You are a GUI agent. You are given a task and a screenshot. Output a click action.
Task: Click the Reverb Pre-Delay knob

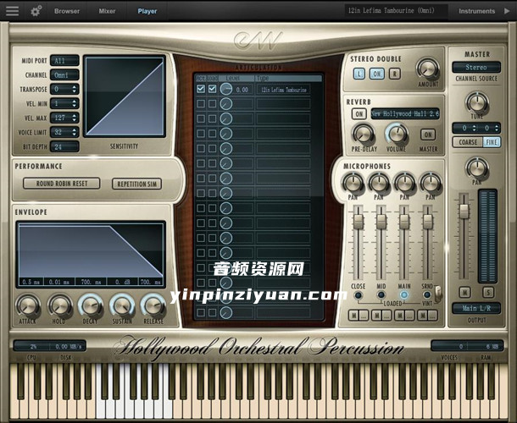point(364,135)
